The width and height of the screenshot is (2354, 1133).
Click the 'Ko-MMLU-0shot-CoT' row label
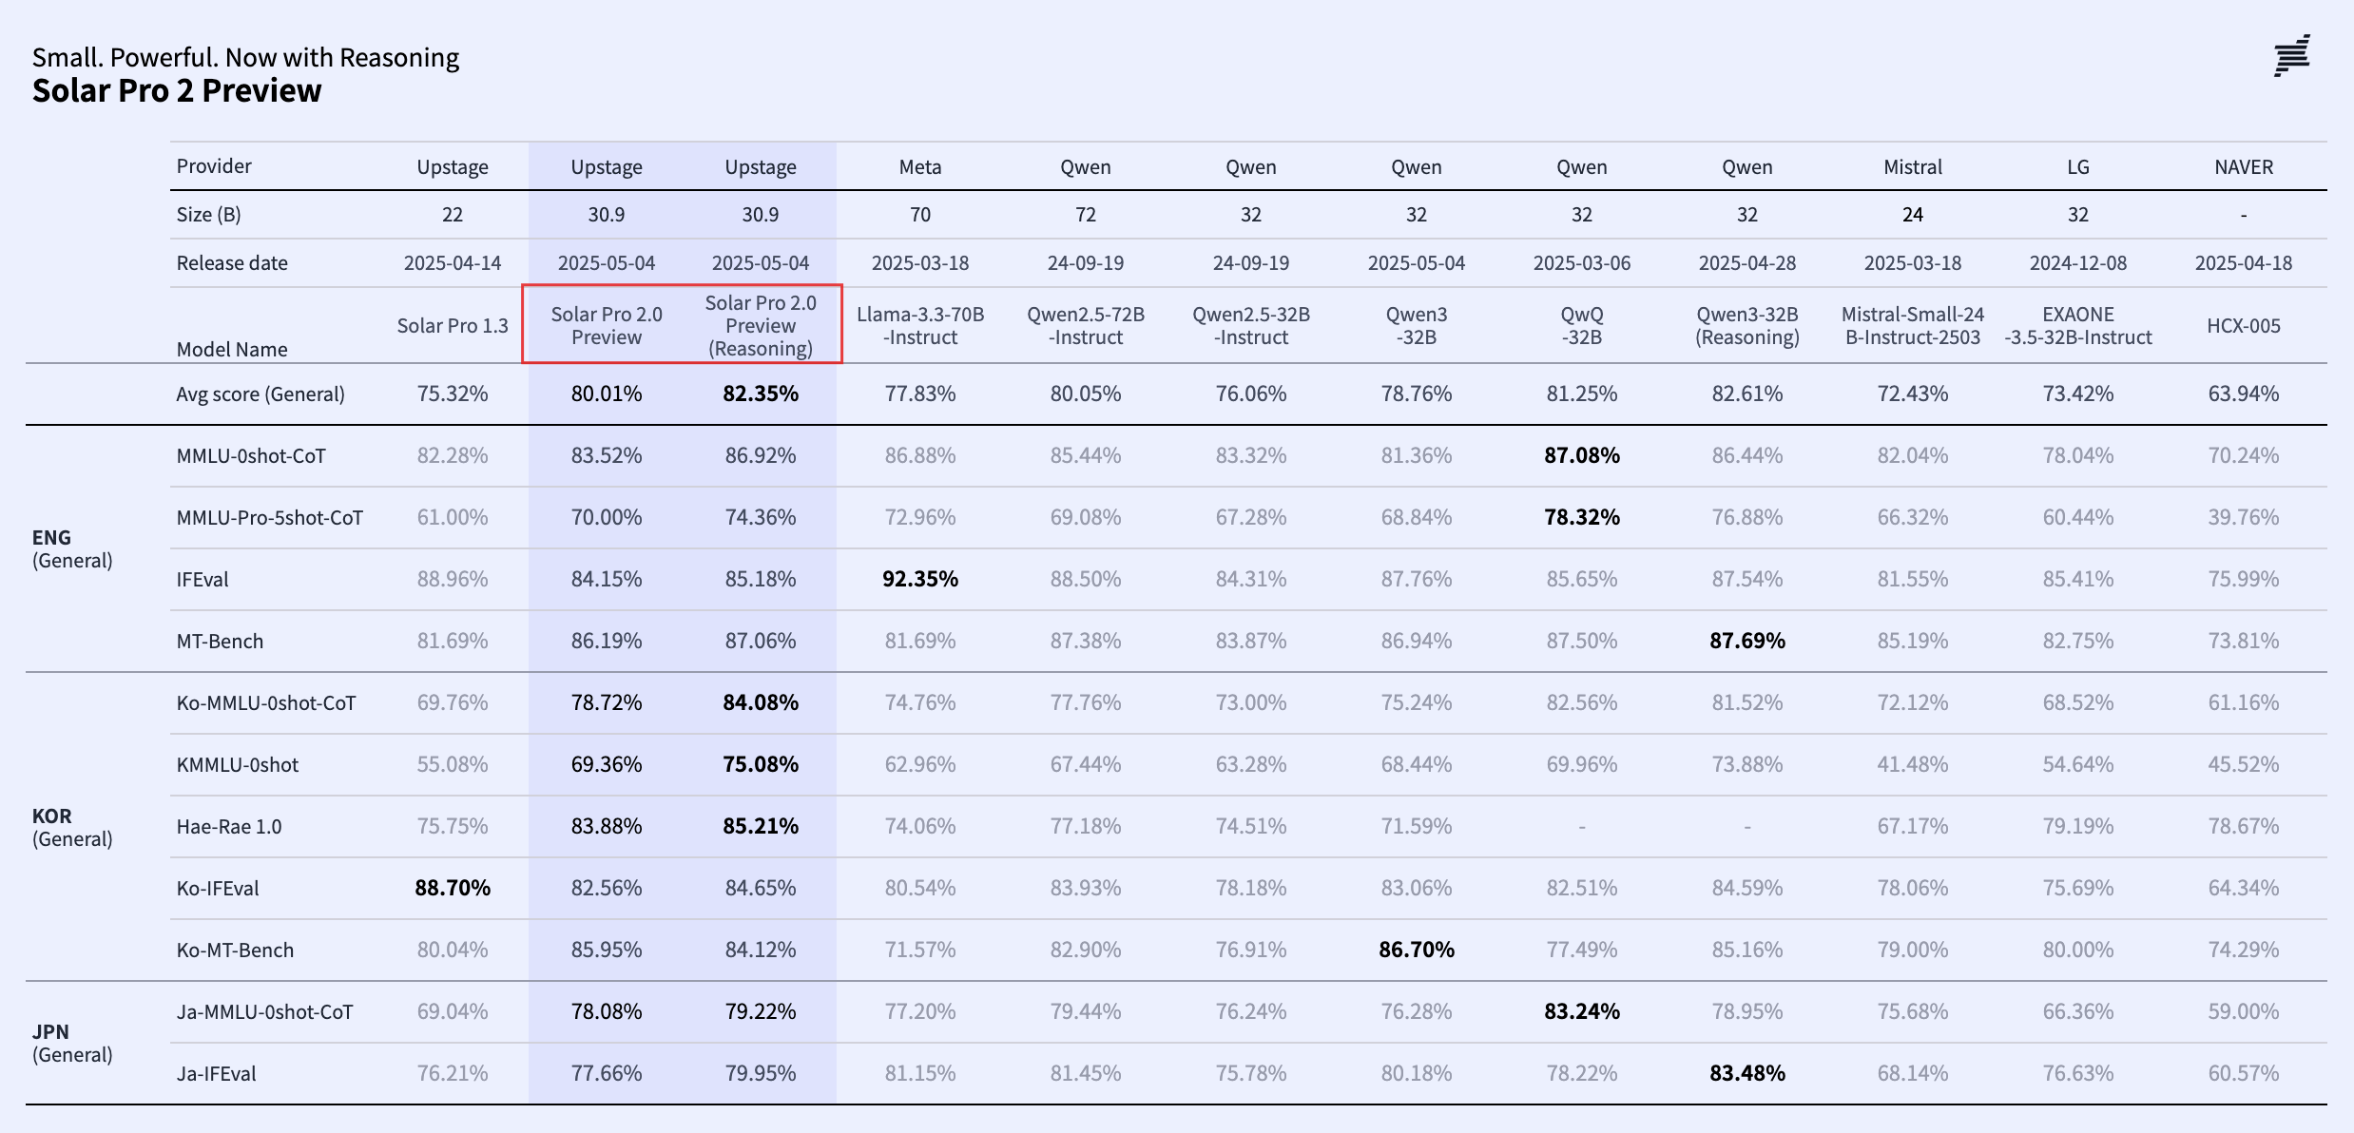click(x=266, y=703)
